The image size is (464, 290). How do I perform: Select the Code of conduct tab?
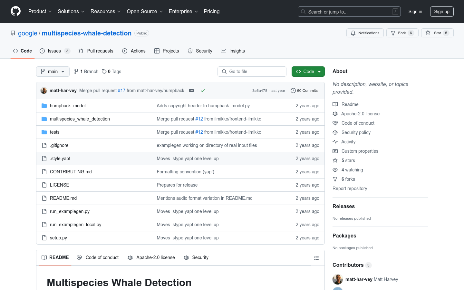(x=98, y=257)
